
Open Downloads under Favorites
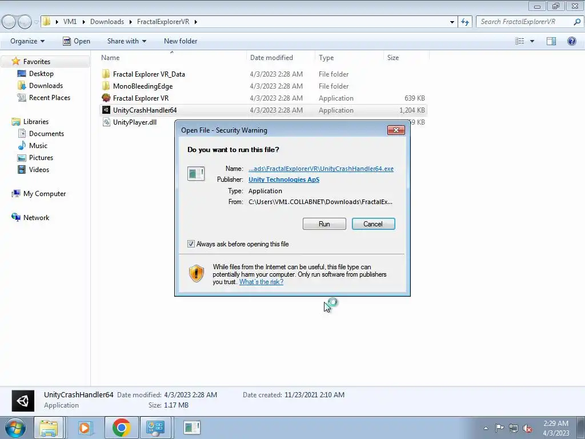tap(46, 86)
